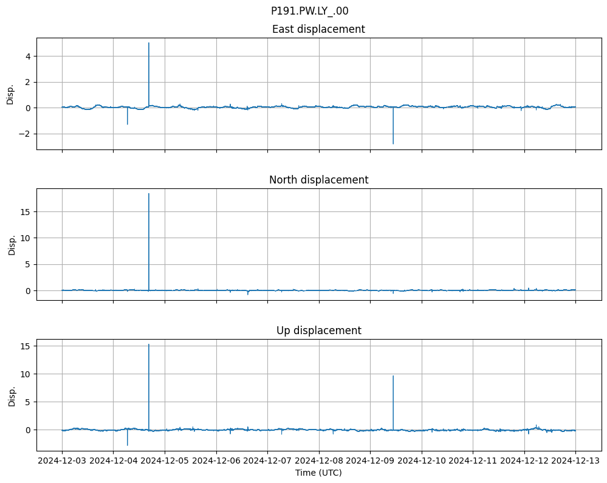Select the 2024-12-13 date tick label
The image size is (607, 483).
tap(575, 461)
